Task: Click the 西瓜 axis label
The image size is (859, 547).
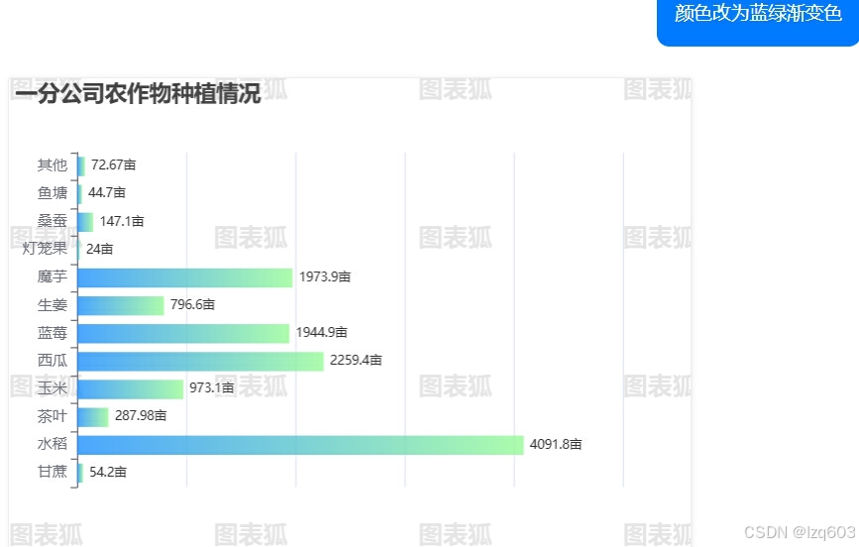Action: [53, 360]
